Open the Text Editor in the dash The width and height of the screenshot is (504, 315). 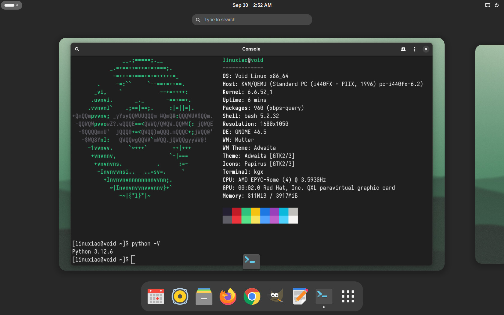(x=300, y=296)
